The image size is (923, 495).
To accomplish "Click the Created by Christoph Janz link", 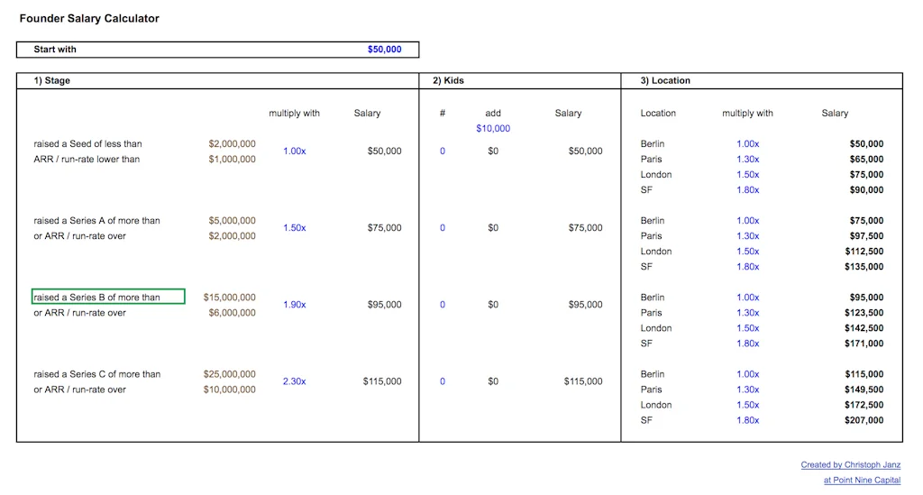I will [850, 465].
